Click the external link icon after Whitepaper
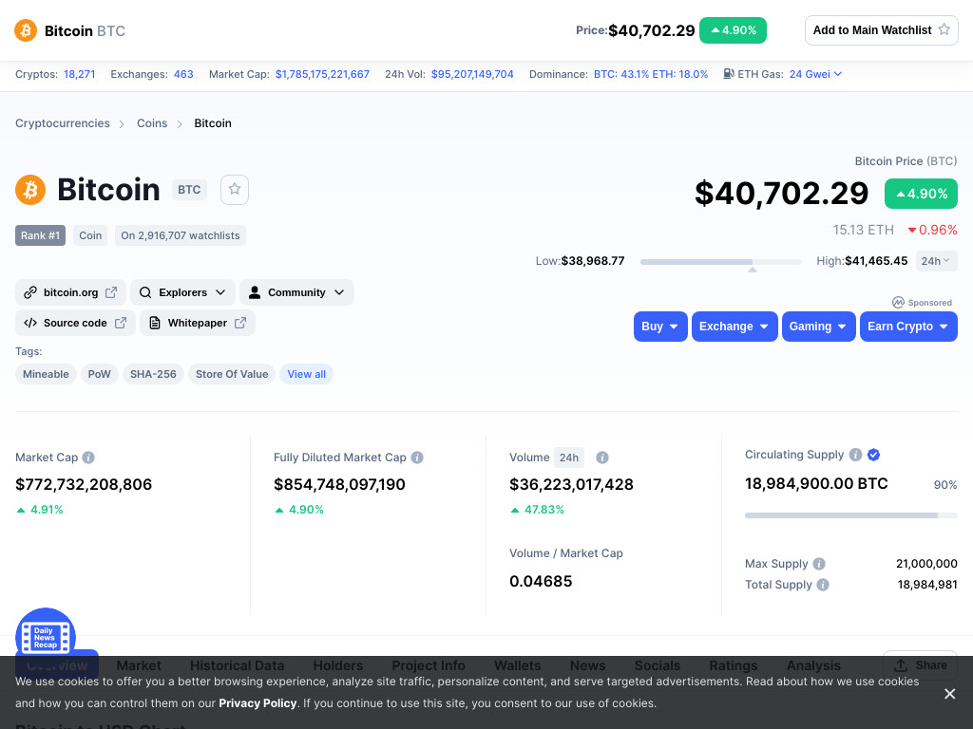Viewport: 973px width, 729px height. click(240, 323)
